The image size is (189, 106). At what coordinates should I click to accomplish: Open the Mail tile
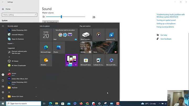(x=65, y=35)
